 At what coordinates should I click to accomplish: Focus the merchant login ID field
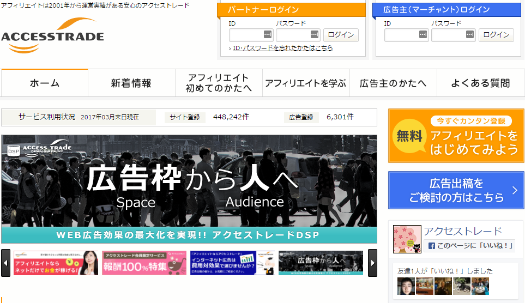click(x=407, y=35)
